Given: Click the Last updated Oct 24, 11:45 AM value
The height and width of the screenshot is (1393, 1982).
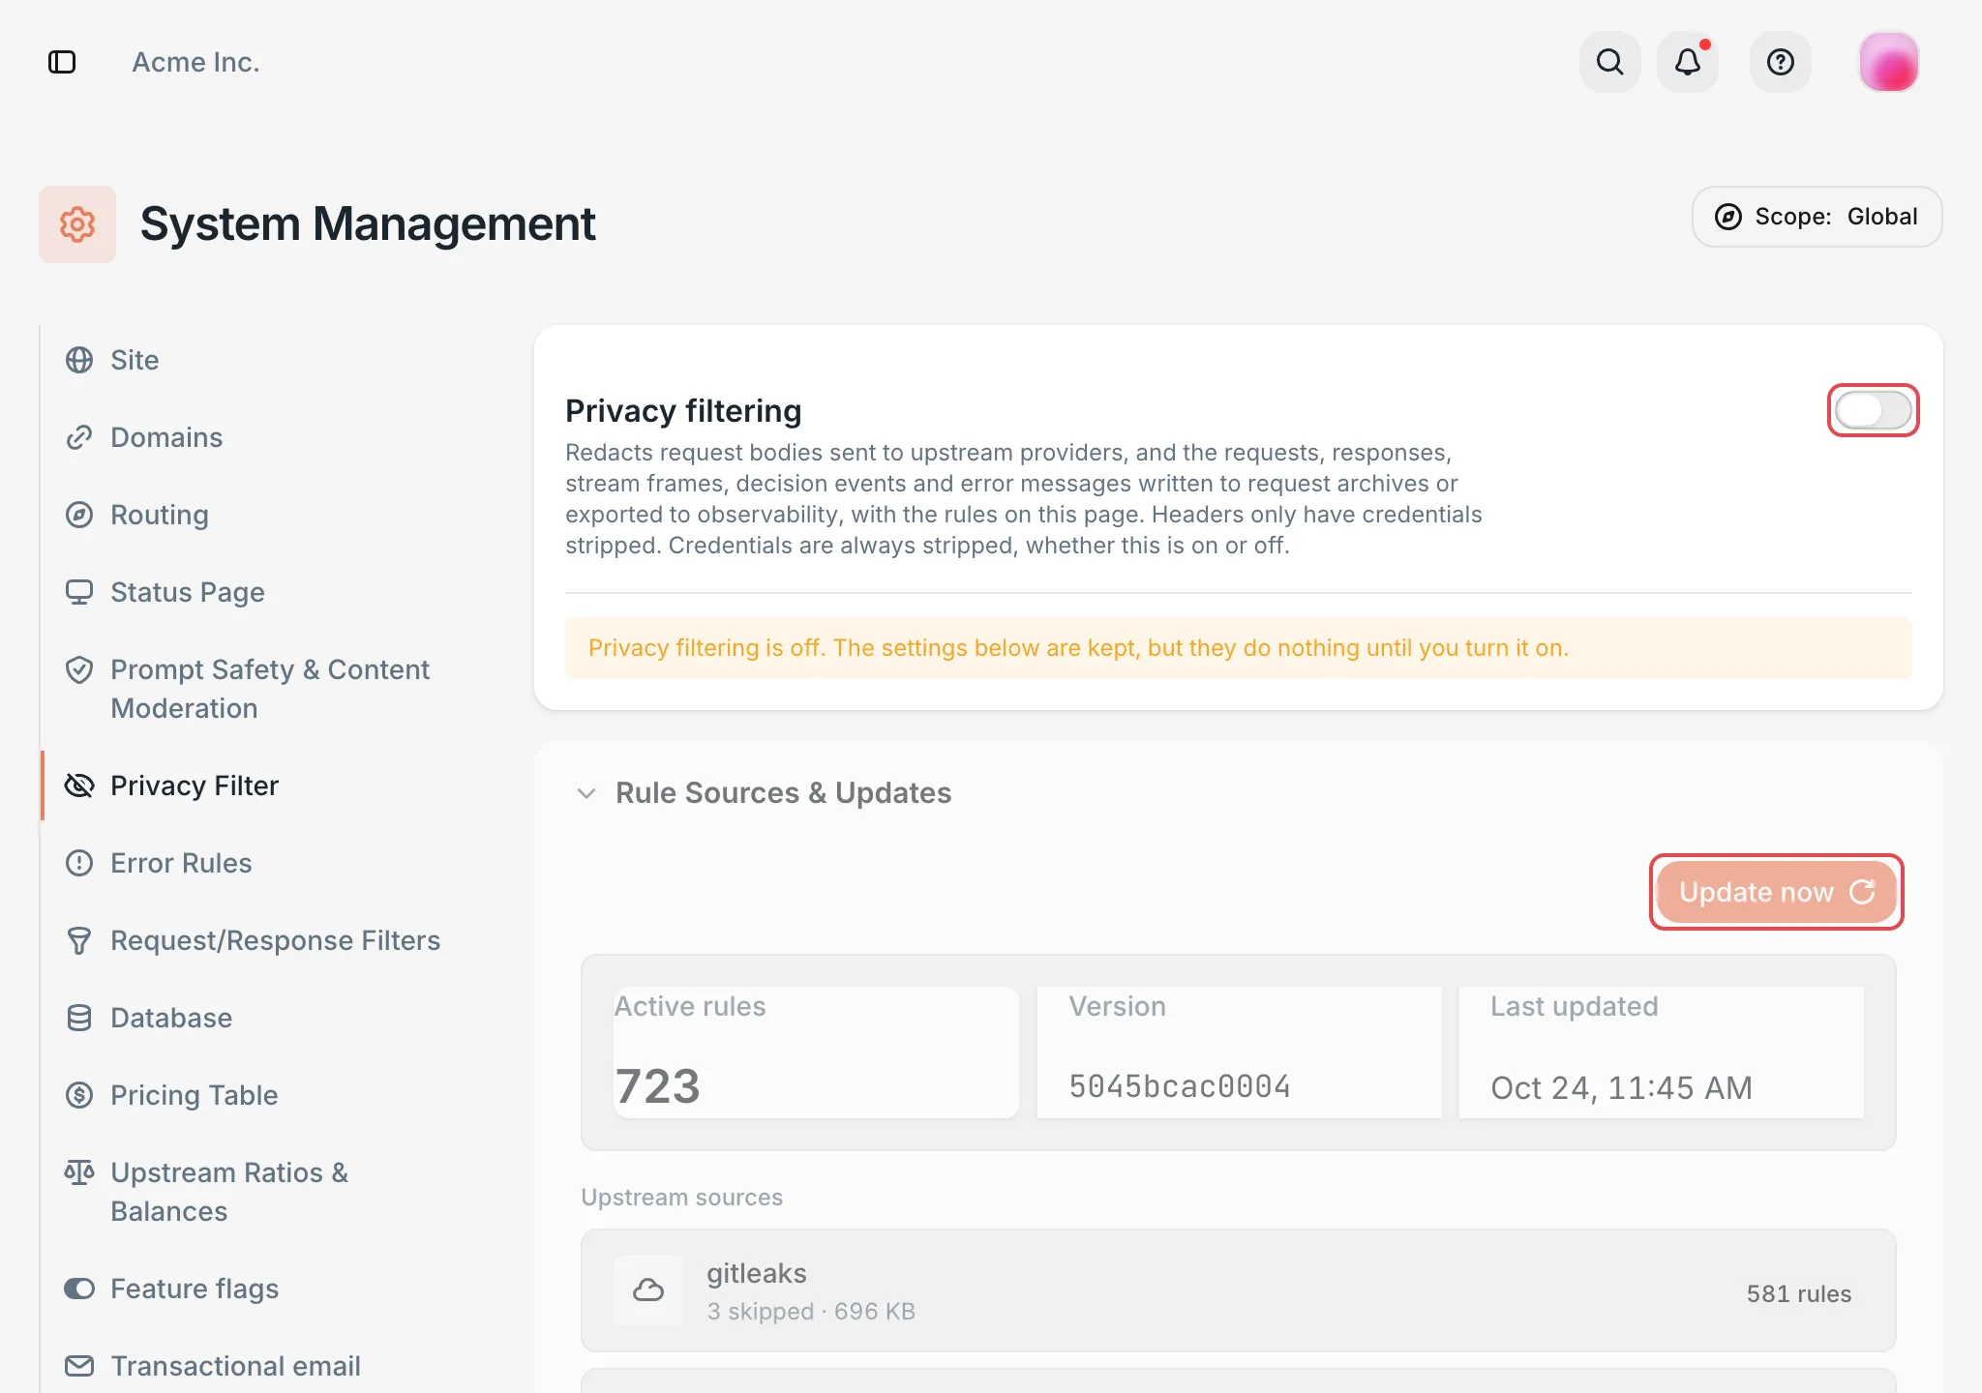Looking at the screenshot, I should tap(1621, 1087).
